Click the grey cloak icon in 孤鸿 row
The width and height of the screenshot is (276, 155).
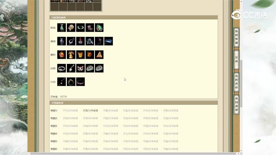tap(90, 41)
